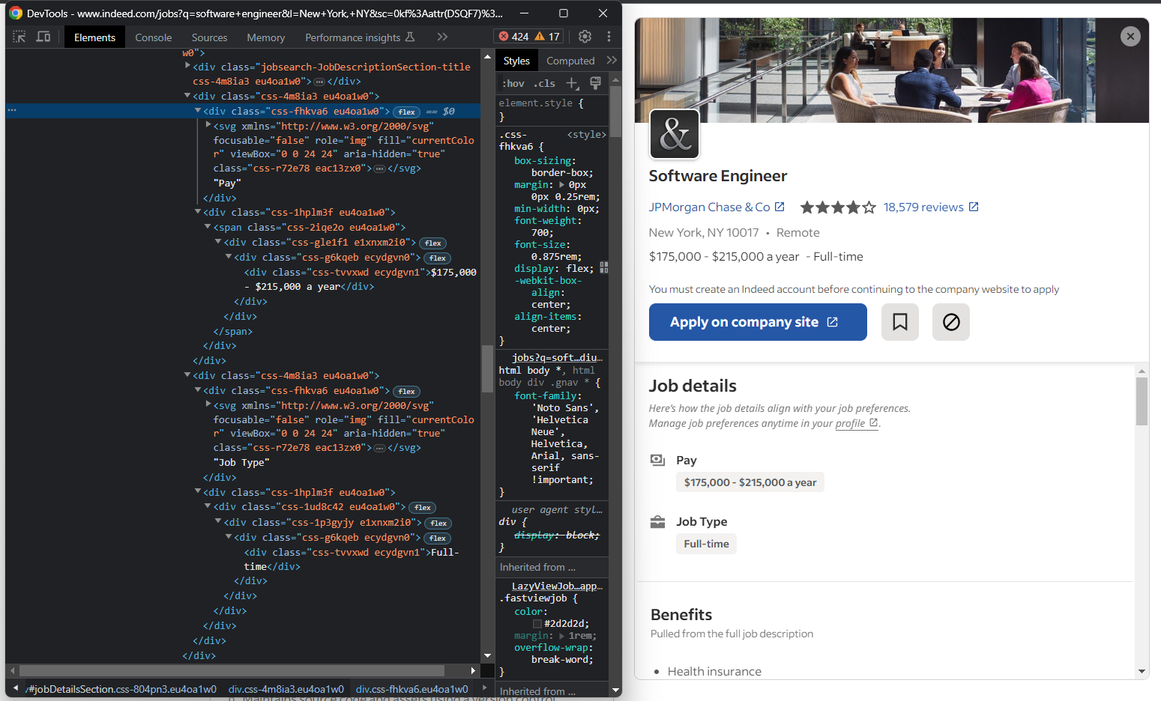This screenshot has width=1161, height=701.
Task: Toggle the .cls class editor
Action: [x=545, y=83]
